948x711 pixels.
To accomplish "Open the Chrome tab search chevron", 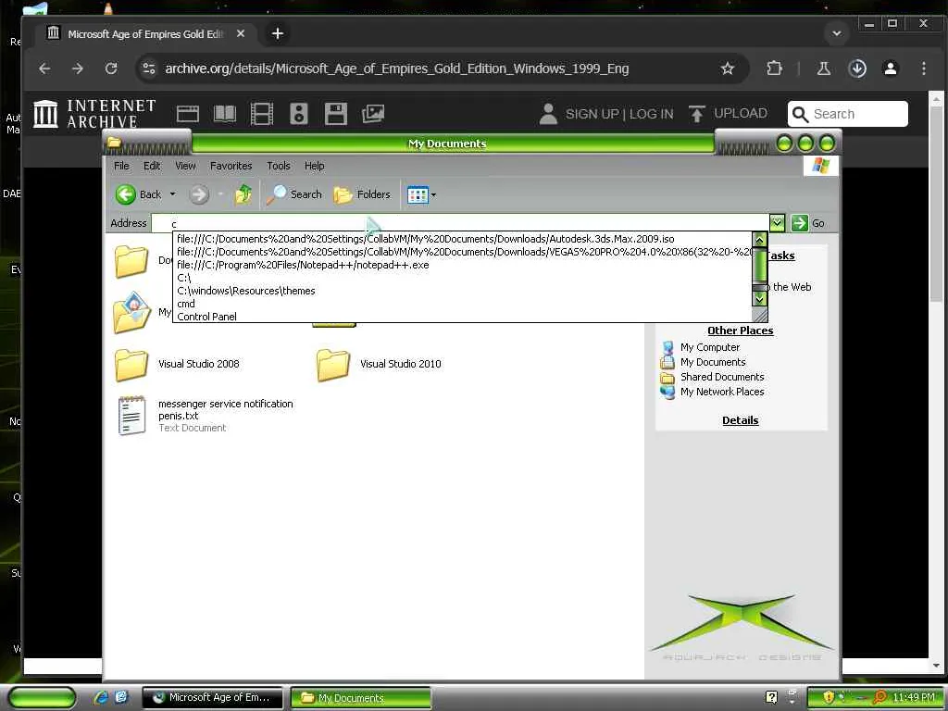I will (x=837, y=33).
